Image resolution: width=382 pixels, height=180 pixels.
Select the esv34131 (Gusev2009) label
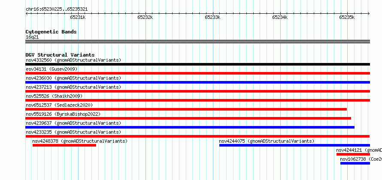coord(52,69)
